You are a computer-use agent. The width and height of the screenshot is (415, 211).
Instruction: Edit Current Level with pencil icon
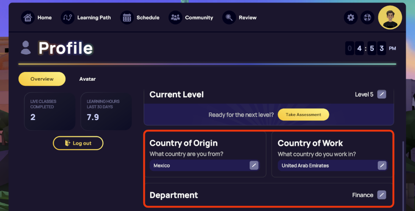tap(382, 94)
